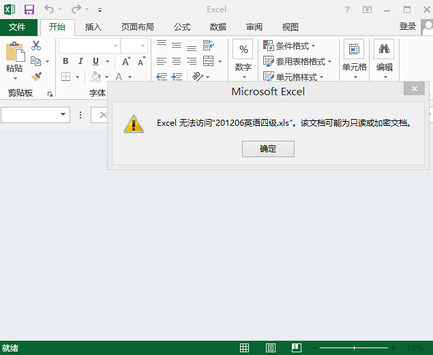
Task: Expand the 粘贴 paste options arrow
Action: pyautogui.click(x=15, y=78)
